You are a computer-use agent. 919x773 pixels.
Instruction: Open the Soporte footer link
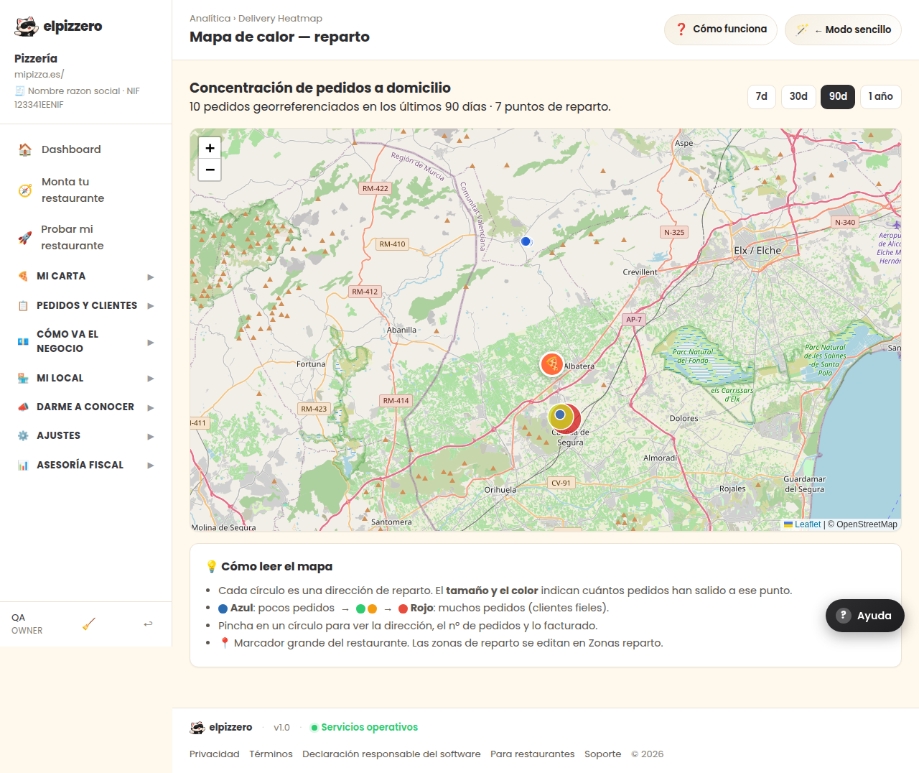click(603, 754)
